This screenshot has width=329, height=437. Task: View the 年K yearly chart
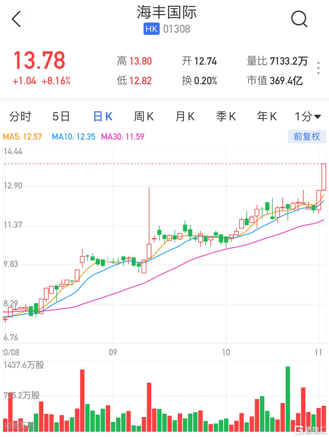[267, 116]
